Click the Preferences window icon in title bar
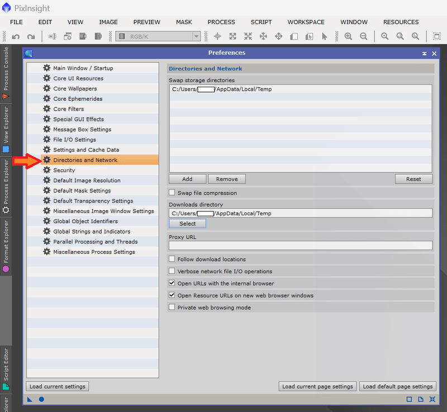Image resolution: width=447 pixels, height=412 pixels. (x=28, y=53)
